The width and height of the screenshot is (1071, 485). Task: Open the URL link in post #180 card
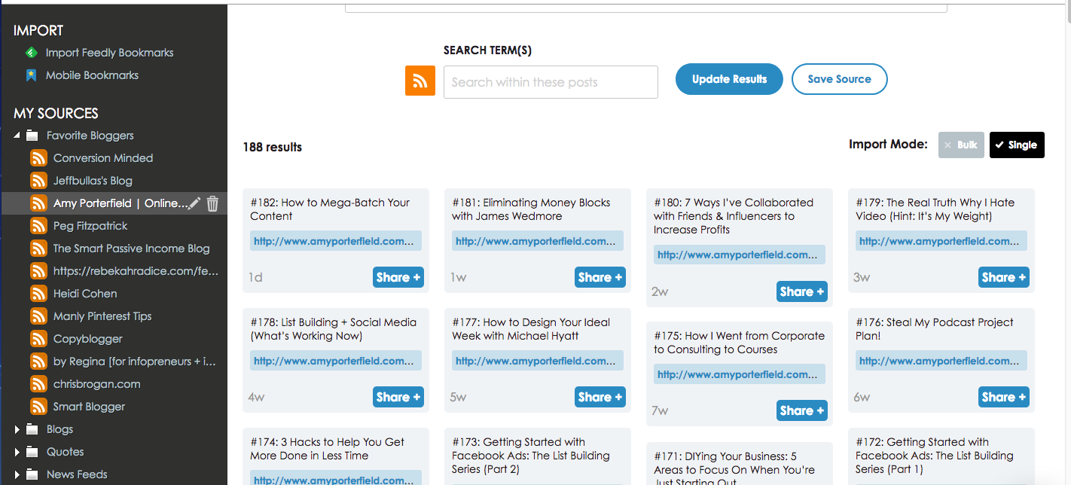[740, 255]
